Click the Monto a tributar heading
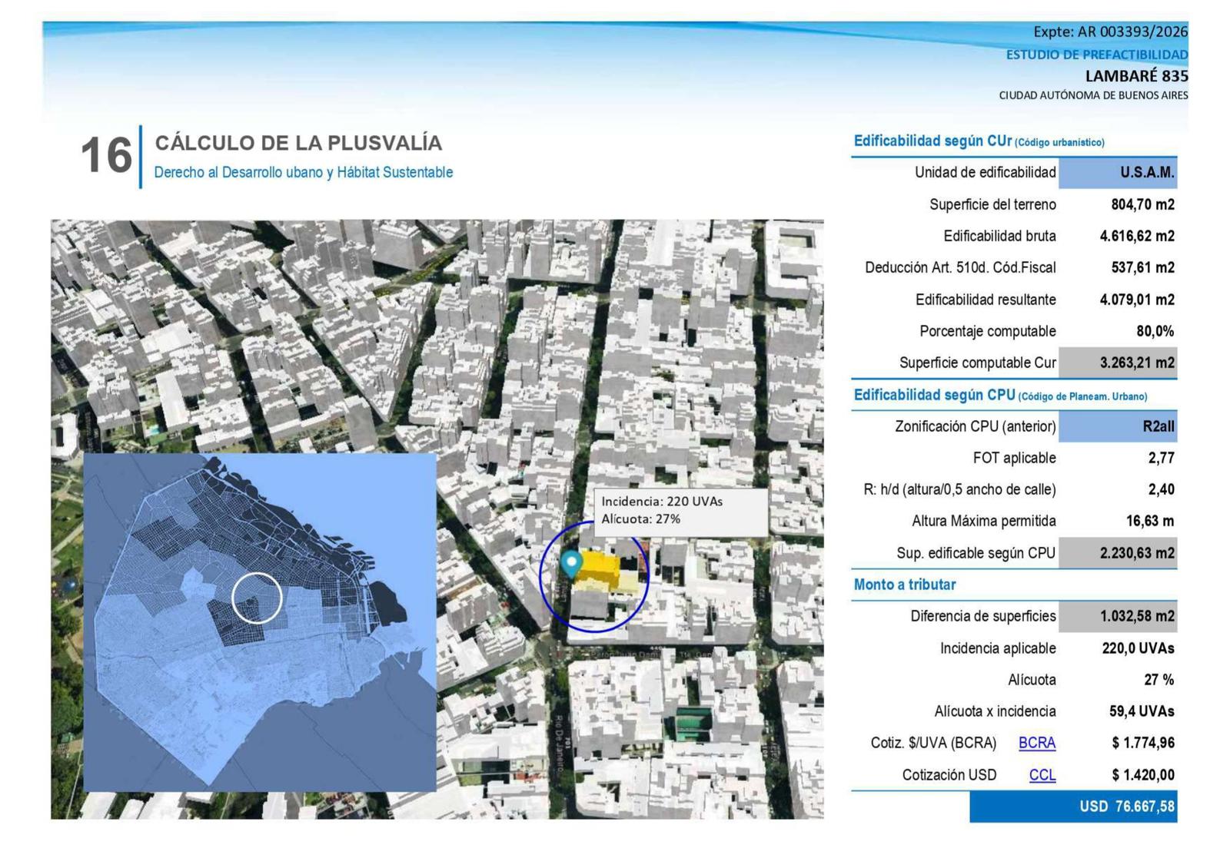 (x=905, y=585)
